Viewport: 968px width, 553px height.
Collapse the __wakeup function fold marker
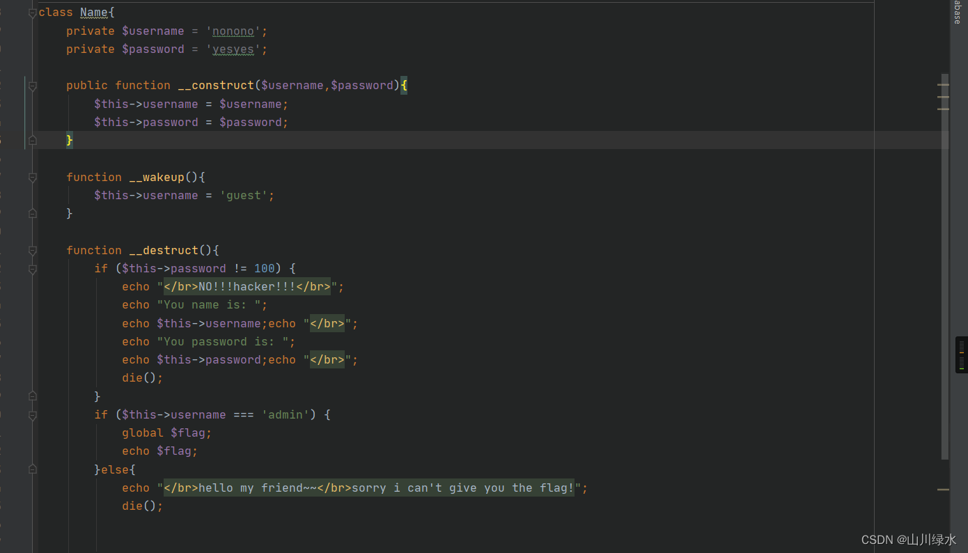(32, 178)
